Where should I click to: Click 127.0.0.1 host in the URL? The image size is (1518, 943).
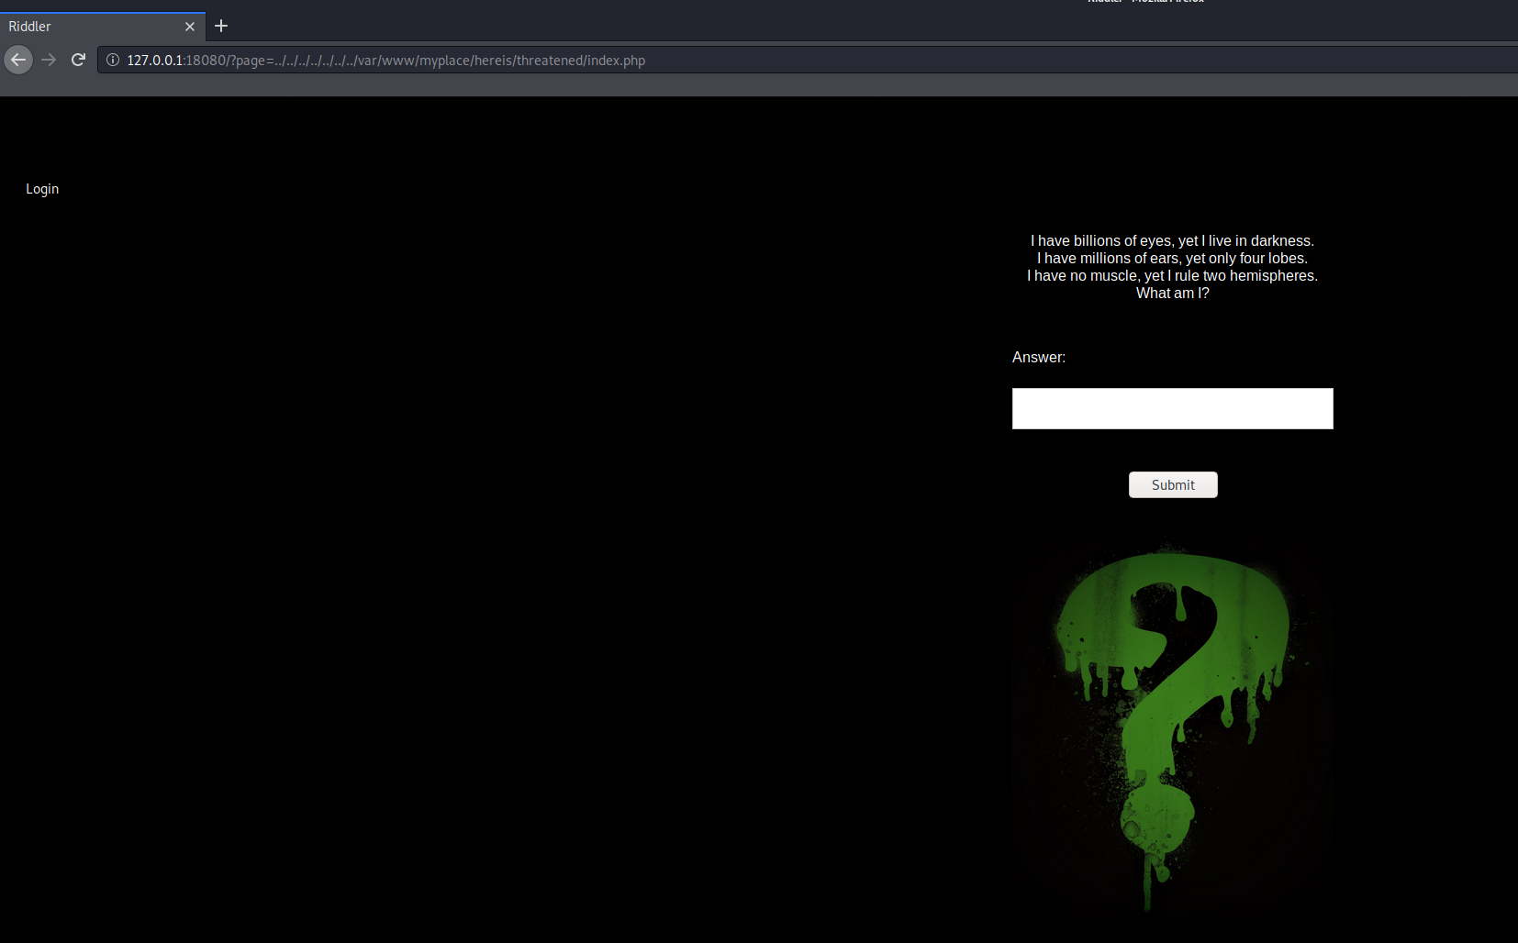tap(155, 61)
